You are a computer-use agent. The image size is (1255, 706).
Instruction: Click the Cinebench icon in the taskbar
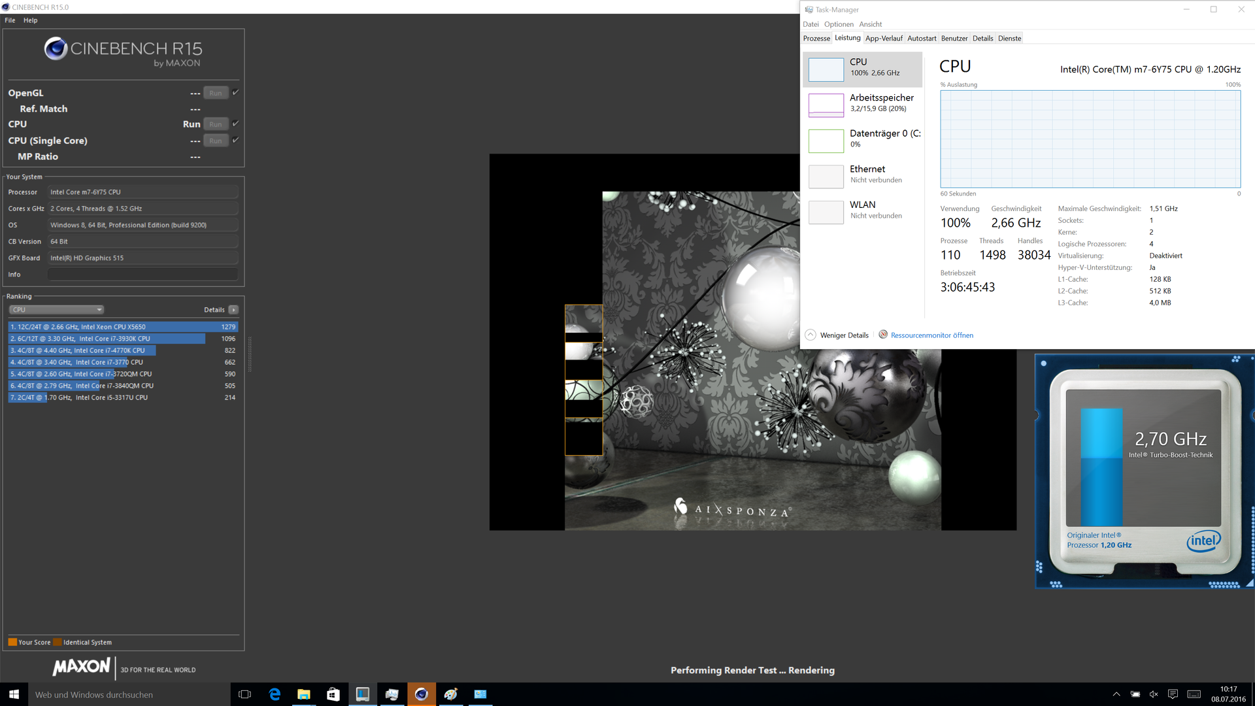(x=422, y=694)
